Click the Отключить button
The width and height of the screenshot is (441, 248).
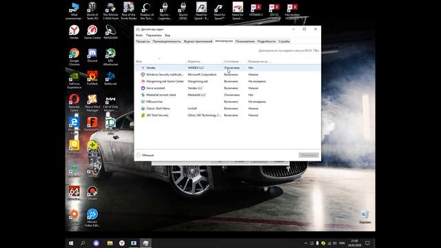(x=309, y=155)
